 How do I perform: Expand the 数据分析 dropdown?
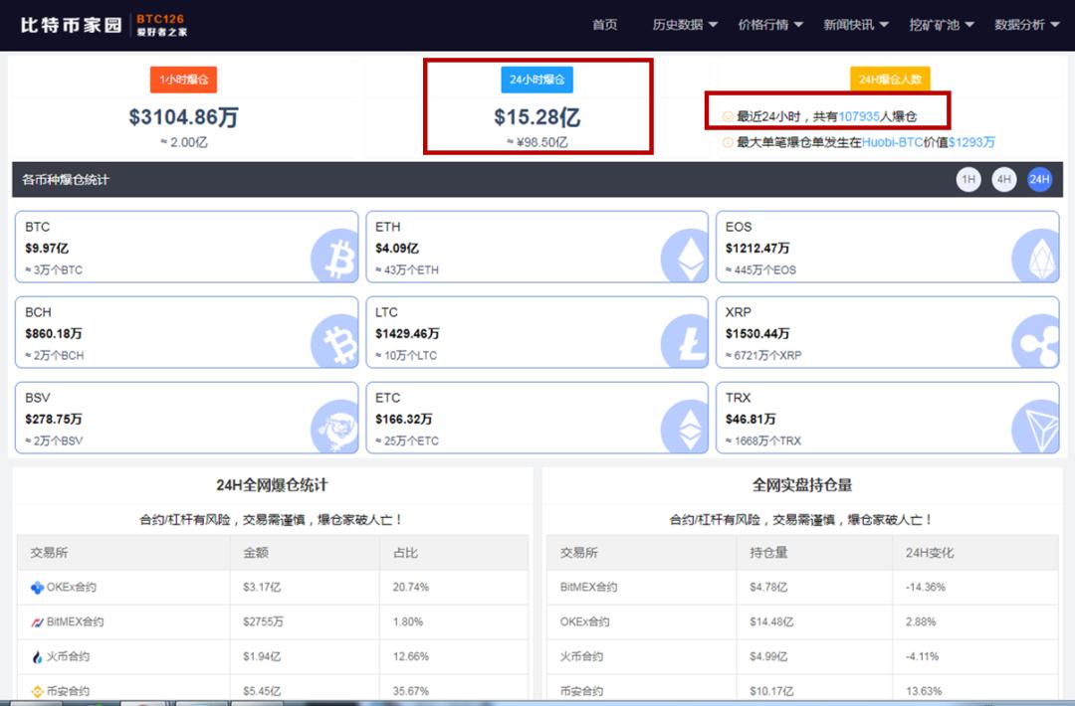point(1024,25)
